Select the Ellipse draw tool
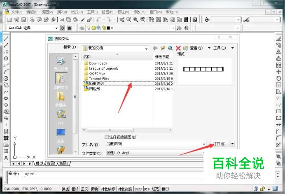 pos(6,98)
